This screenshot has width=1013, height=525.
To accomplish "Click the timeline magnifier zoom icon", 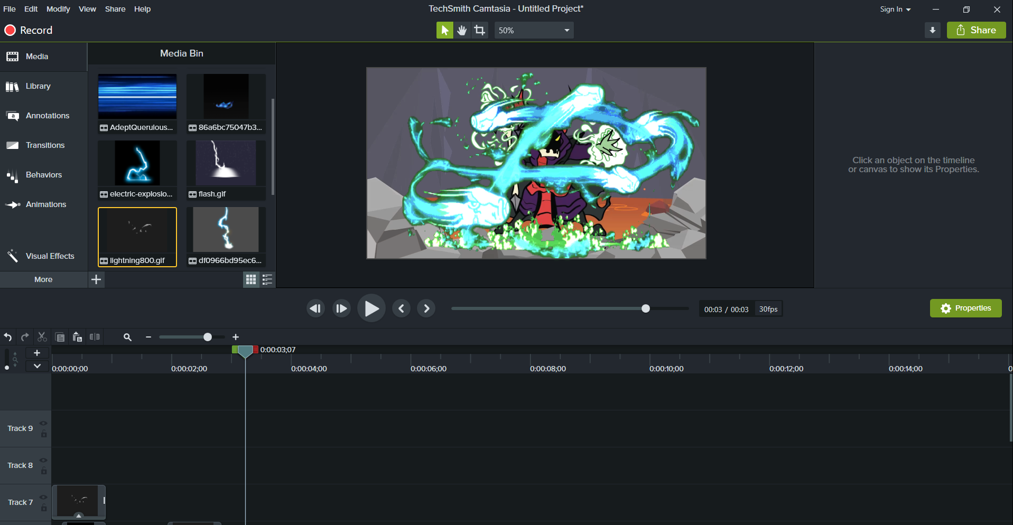I will (127, 337).
